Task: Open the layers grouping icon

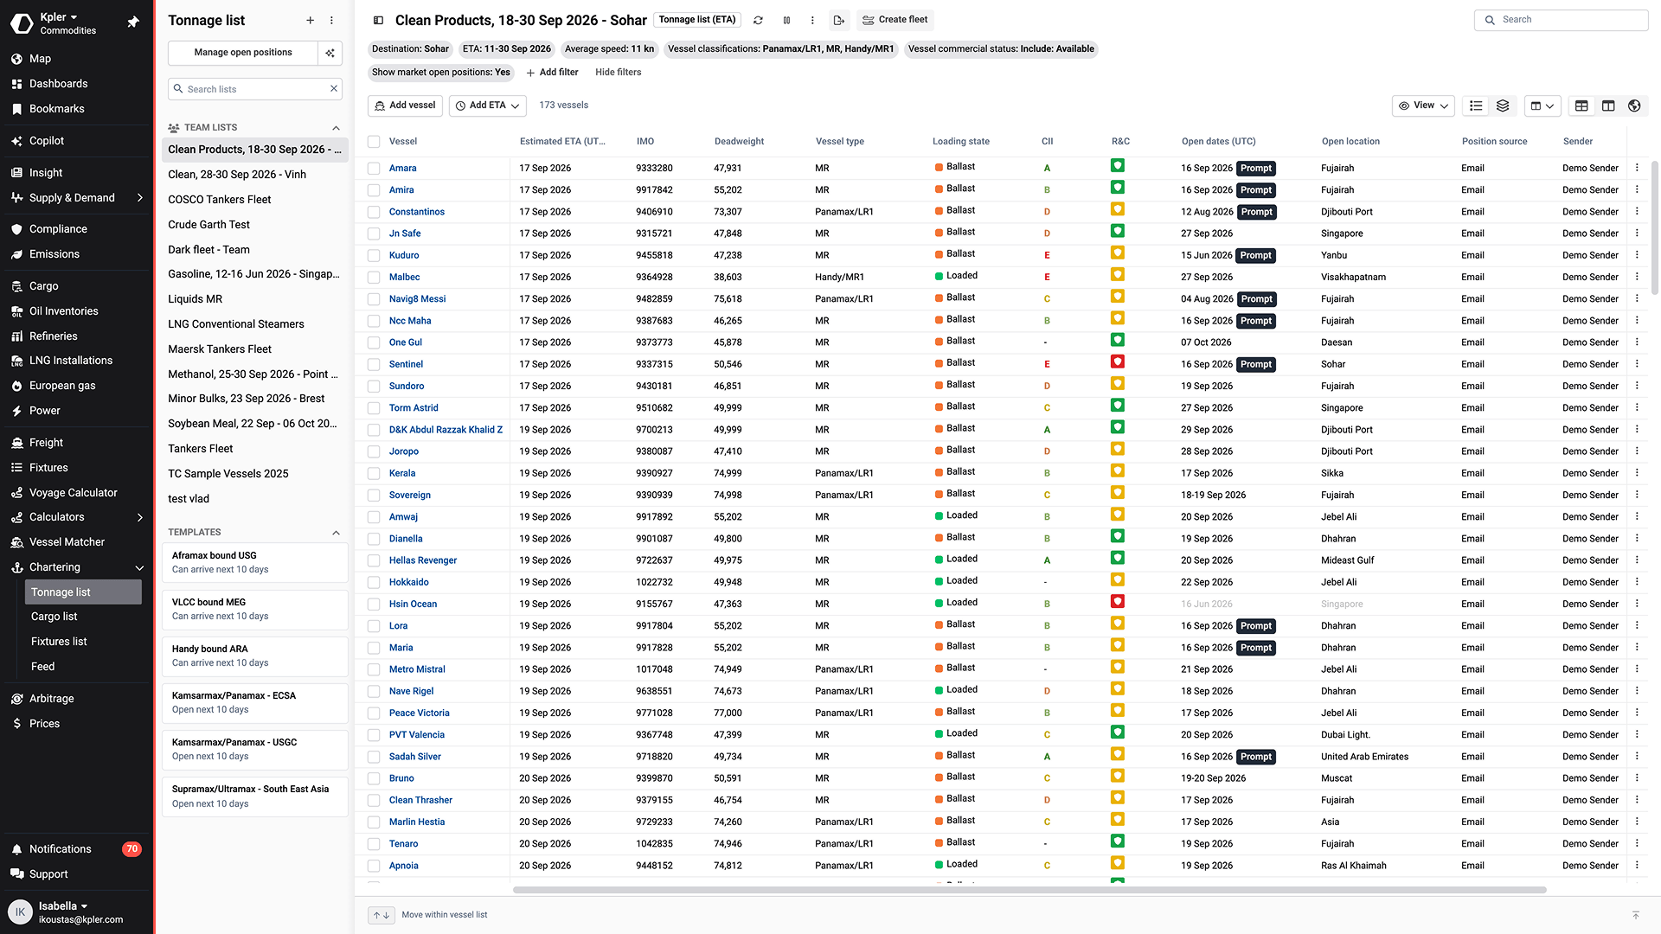Action: pos(1503,106)
